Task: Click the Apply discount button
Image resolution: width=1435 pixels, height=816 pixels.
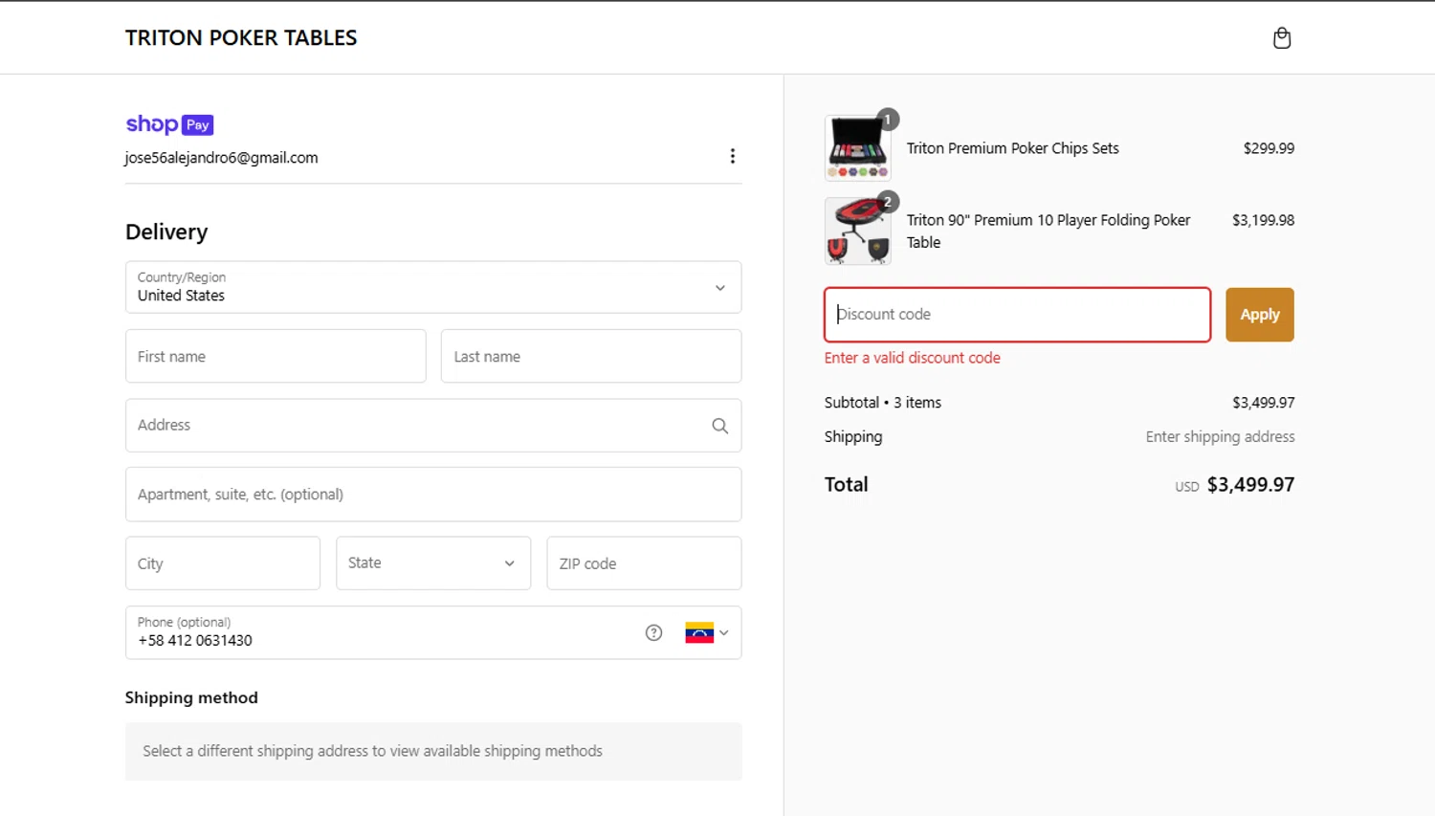Action: tap(1259, 315)
